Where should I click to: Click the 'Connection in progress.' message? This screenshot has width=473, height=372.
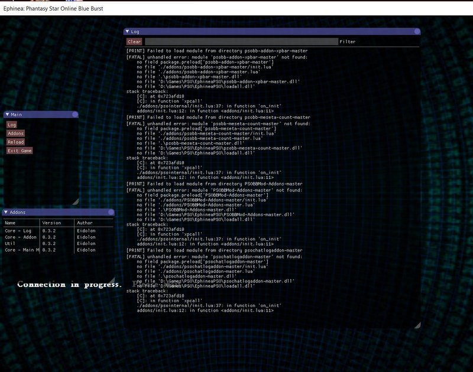click(x=69, y=285)
